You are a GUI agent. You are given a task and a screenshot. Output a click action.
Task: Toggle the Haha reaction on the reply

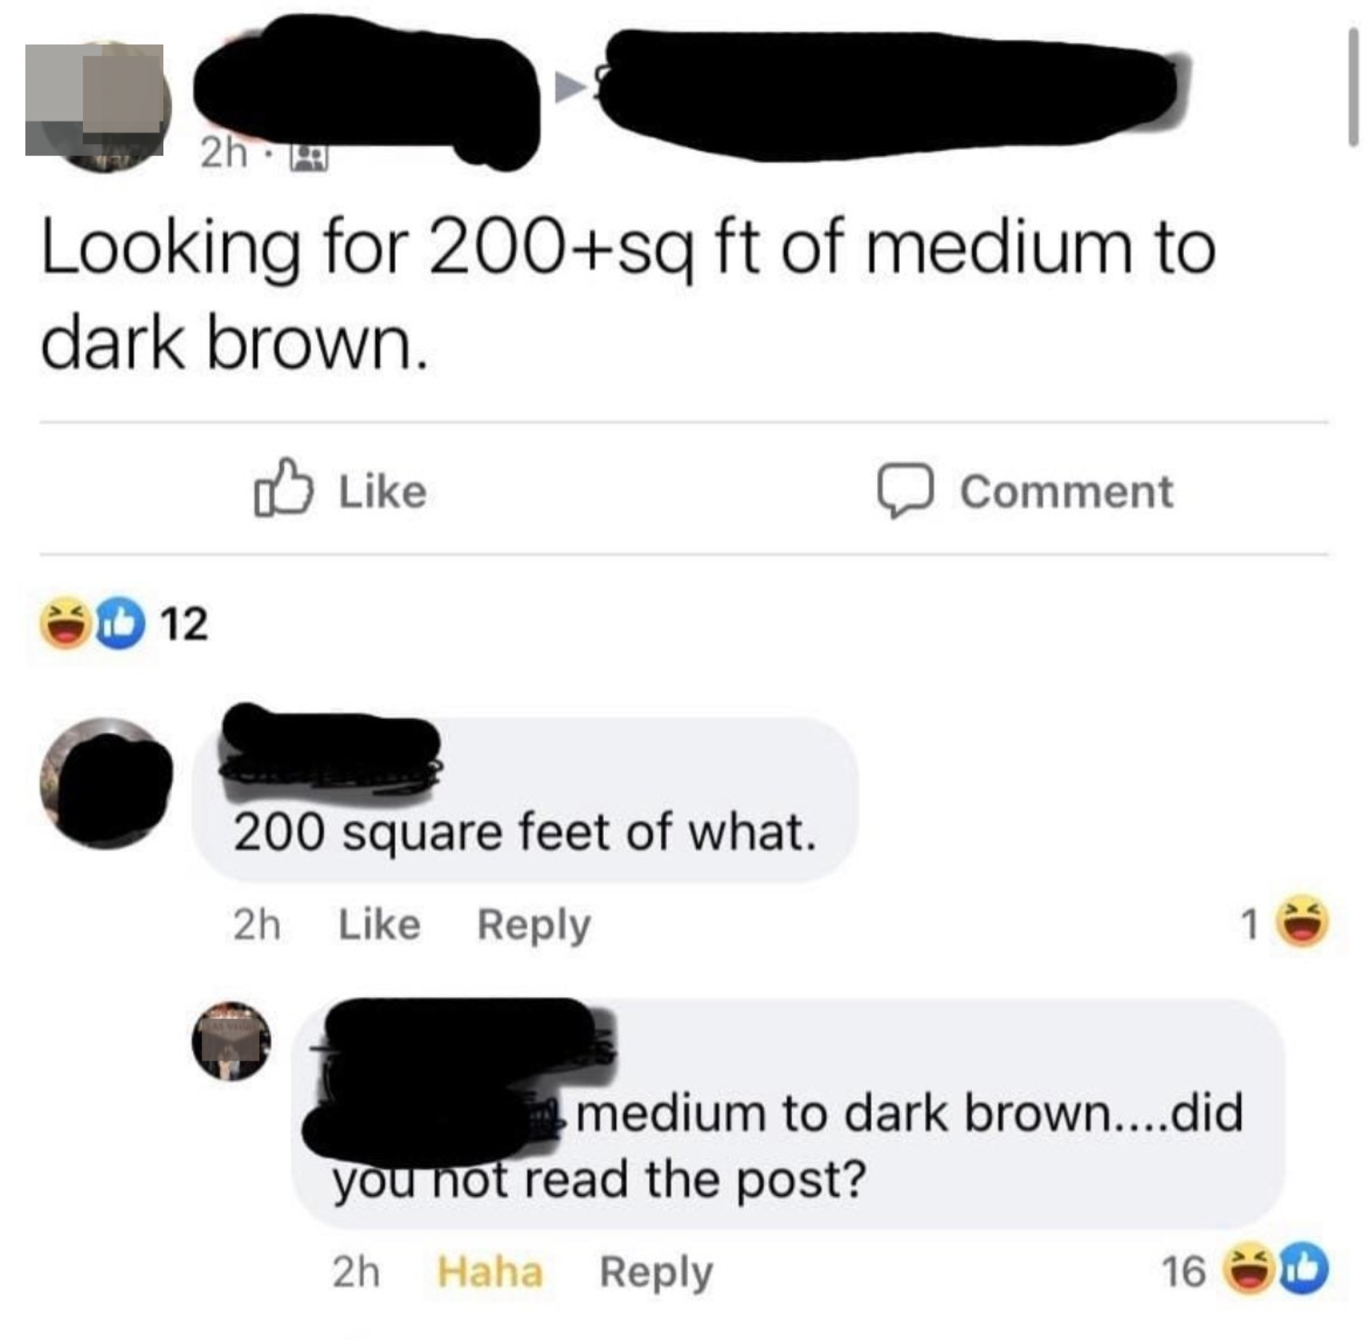(x=490, y=1272)
